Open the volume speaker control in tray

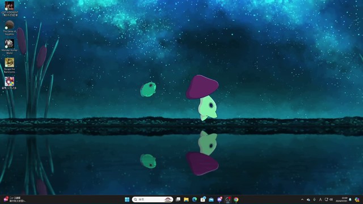(331, 199)
